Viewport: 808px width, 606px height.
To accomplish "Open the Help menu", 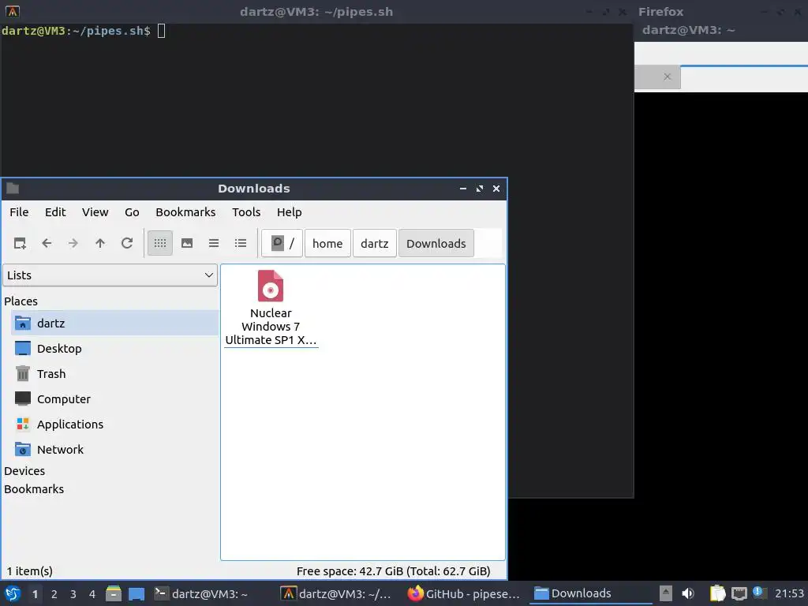I will tap(289, 212).
